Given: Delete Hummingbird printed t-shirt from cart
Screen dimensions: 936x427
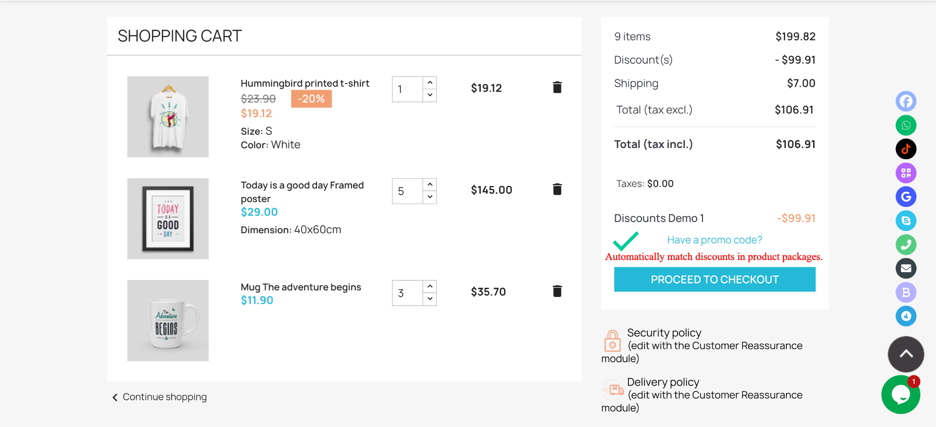Looking at the screenshot, I should pos(557,87).
